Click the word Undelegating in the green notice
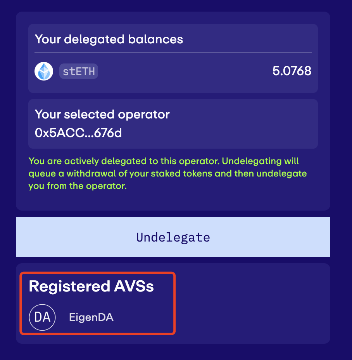This screenshot has height=360, width=352. click(252, 161)
